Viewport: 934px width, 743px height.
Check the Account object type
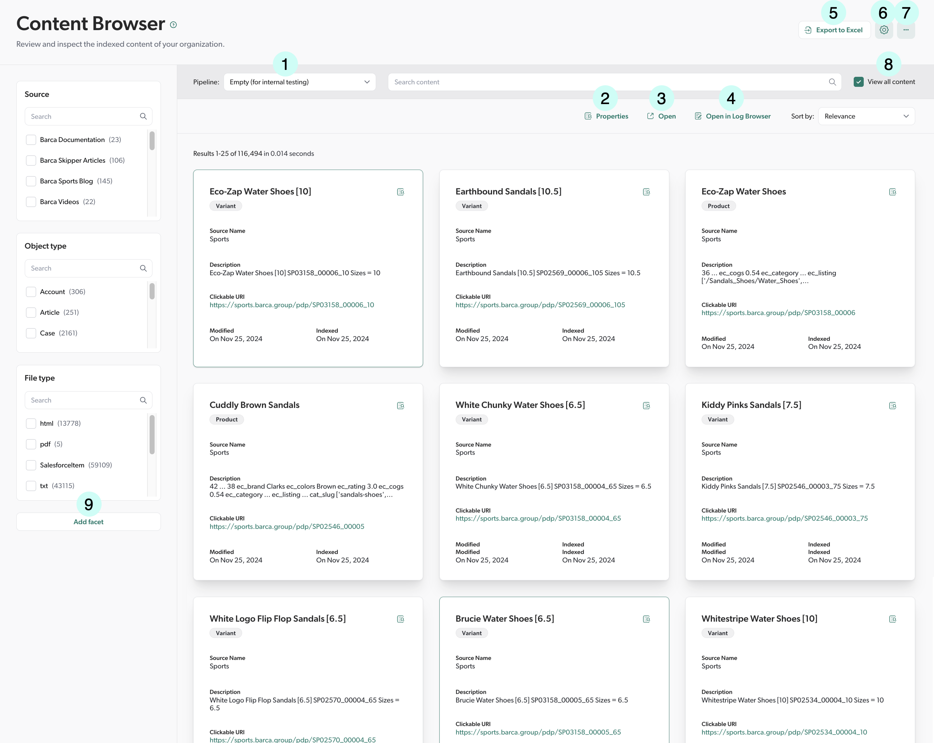pyautogui.click(x=31, y=292)
